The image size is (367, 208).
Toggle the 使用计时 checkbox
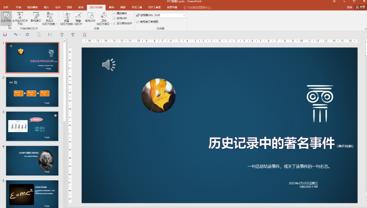(x=114, y=18)
